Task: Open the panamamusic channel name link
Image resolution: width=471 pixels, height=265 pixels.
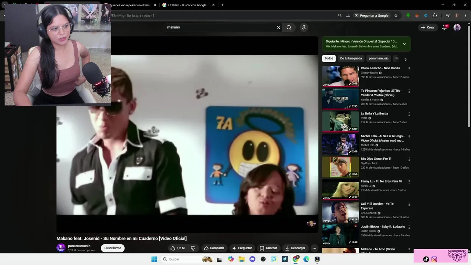Action: (79, 246)
